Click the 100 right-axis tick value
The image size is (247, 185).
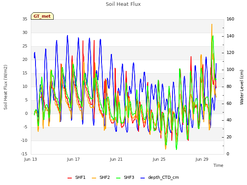point(230,69)
